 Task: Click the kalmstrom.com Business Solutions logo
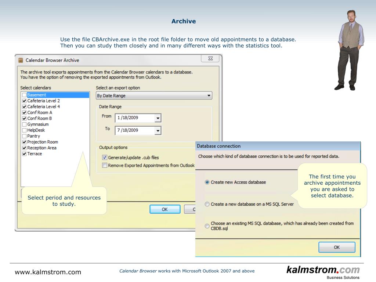coord(323,272)
